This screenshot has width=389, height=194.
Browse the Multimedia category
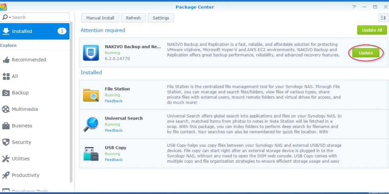click(25, 109)
